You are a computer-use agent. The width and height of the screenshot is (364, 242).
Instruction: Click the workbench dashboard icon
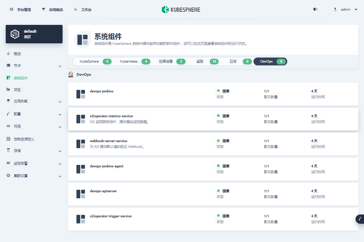(x=75, y=9)
